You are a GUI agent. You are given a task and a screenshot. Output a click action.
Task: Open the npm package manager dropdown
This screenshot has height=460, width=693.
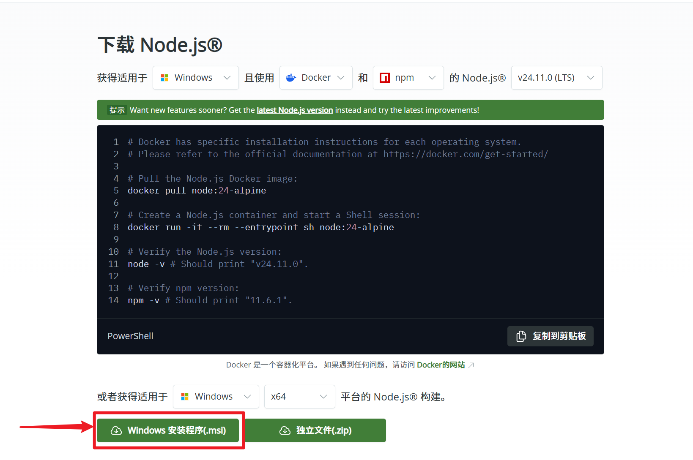[408, 77]
